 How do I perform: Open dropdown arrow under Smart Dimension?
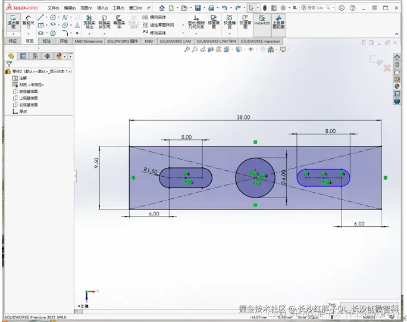click(28, 34)
